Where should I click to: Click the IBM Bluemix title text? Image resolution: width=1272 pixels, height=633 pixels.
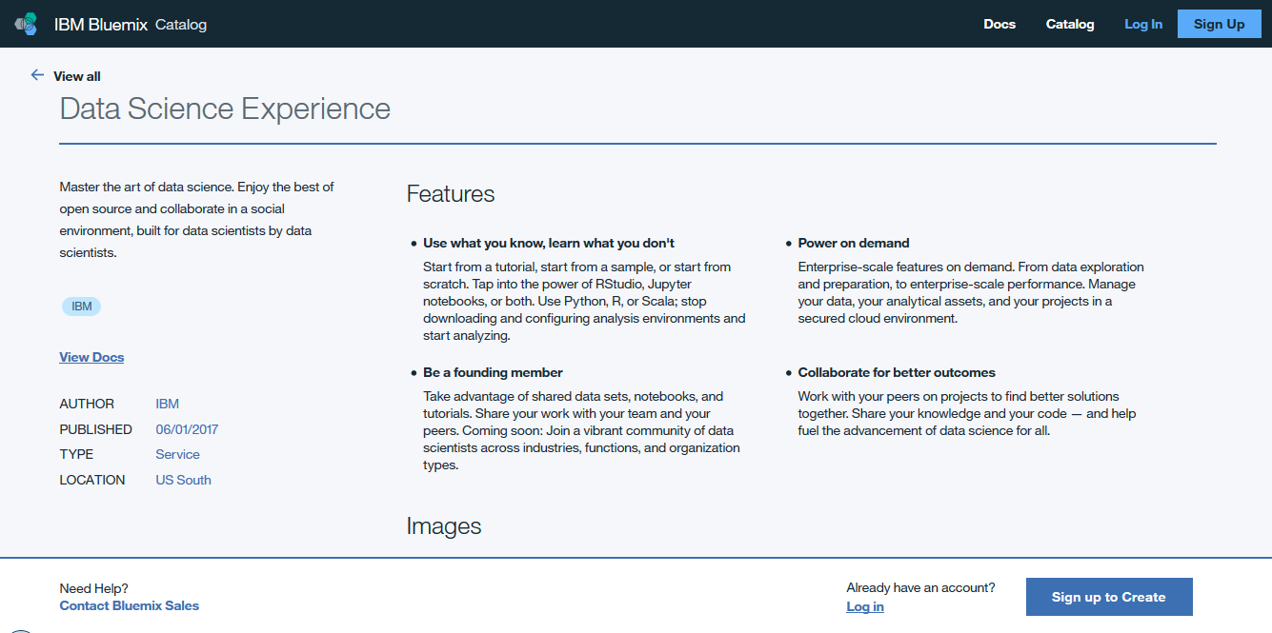(x=101, y=25)
